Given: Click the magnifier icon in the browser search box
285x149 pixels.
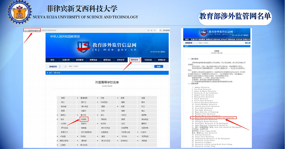Looking at the screenshot, I should 160,30.
